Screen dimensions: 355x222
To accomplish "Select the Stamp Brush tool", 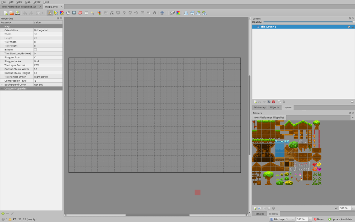I will pos(50,13).
